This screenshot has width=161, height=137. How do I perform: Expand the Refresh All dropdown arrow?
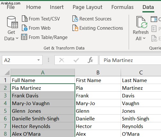(x=144, y=38)
